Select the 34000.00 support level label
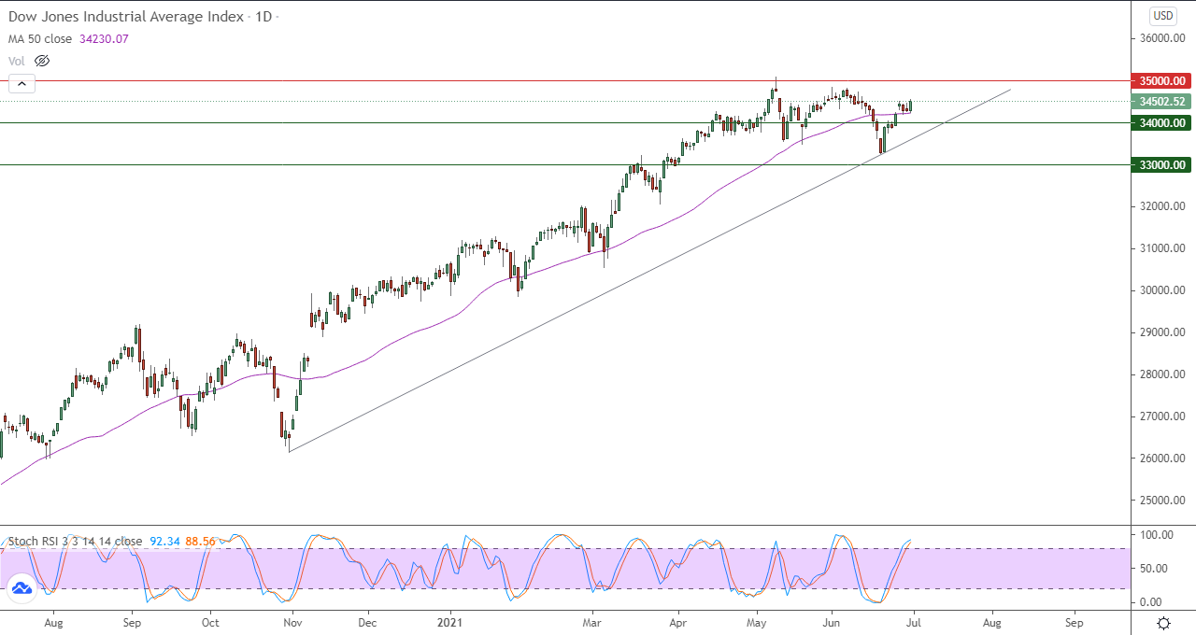The image size is (1196, 635). pyautogui.click(x=1160, y=122)
